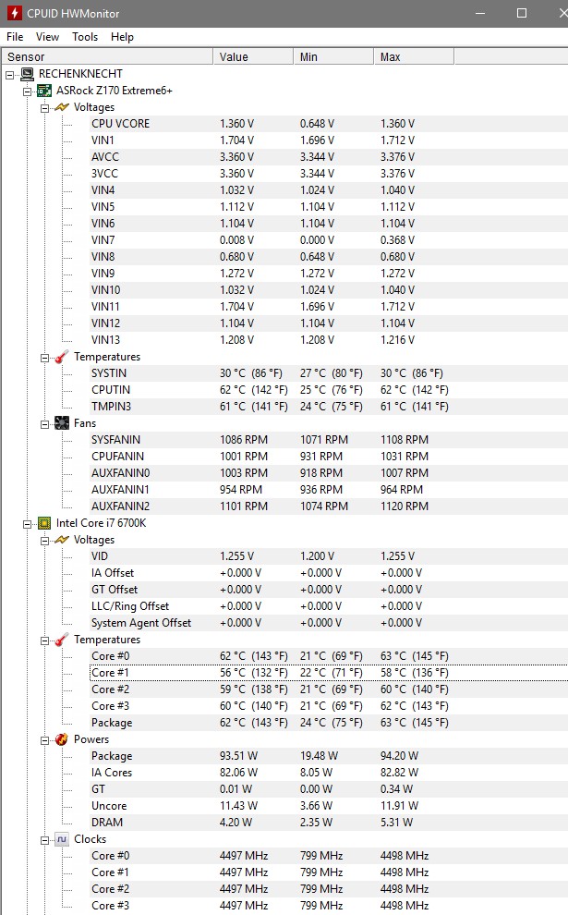
Task: Select the LLC/Ring Offset row
Action: pyautogui.click(x=328, y=606)
